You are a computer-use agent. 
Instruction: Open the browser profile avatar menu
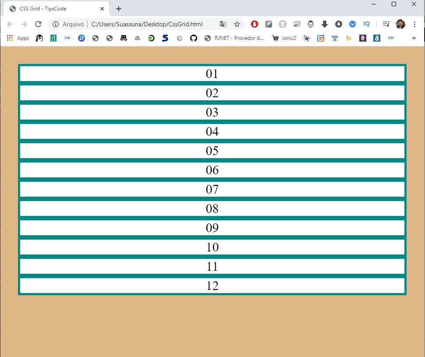(400, 24)
